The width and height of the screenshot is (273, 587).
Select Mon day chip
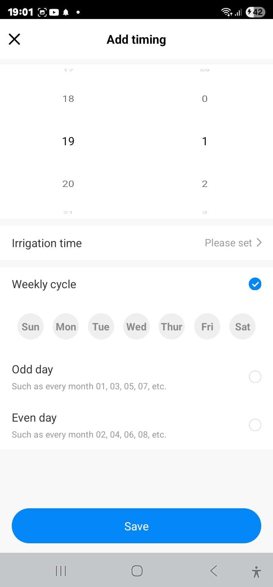pyautogui.click(x=66, y=327)
